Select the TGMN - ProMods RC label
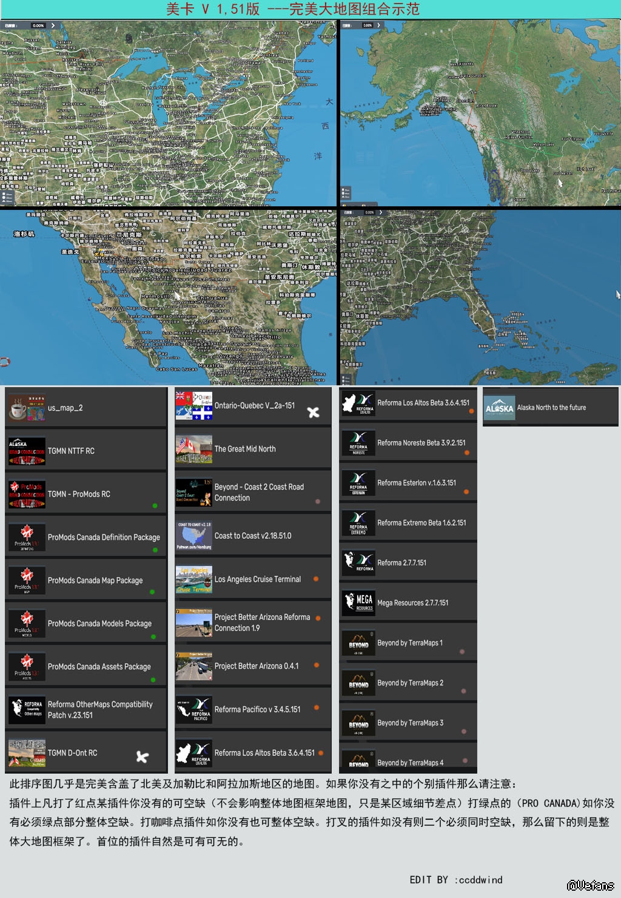621x898 pixels. pos(79,494)
